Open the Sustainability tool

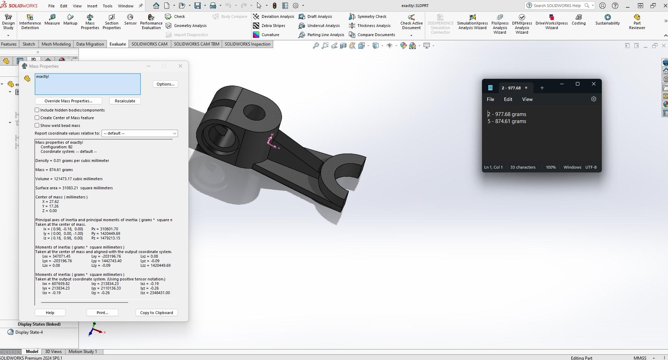pos(607,20)
